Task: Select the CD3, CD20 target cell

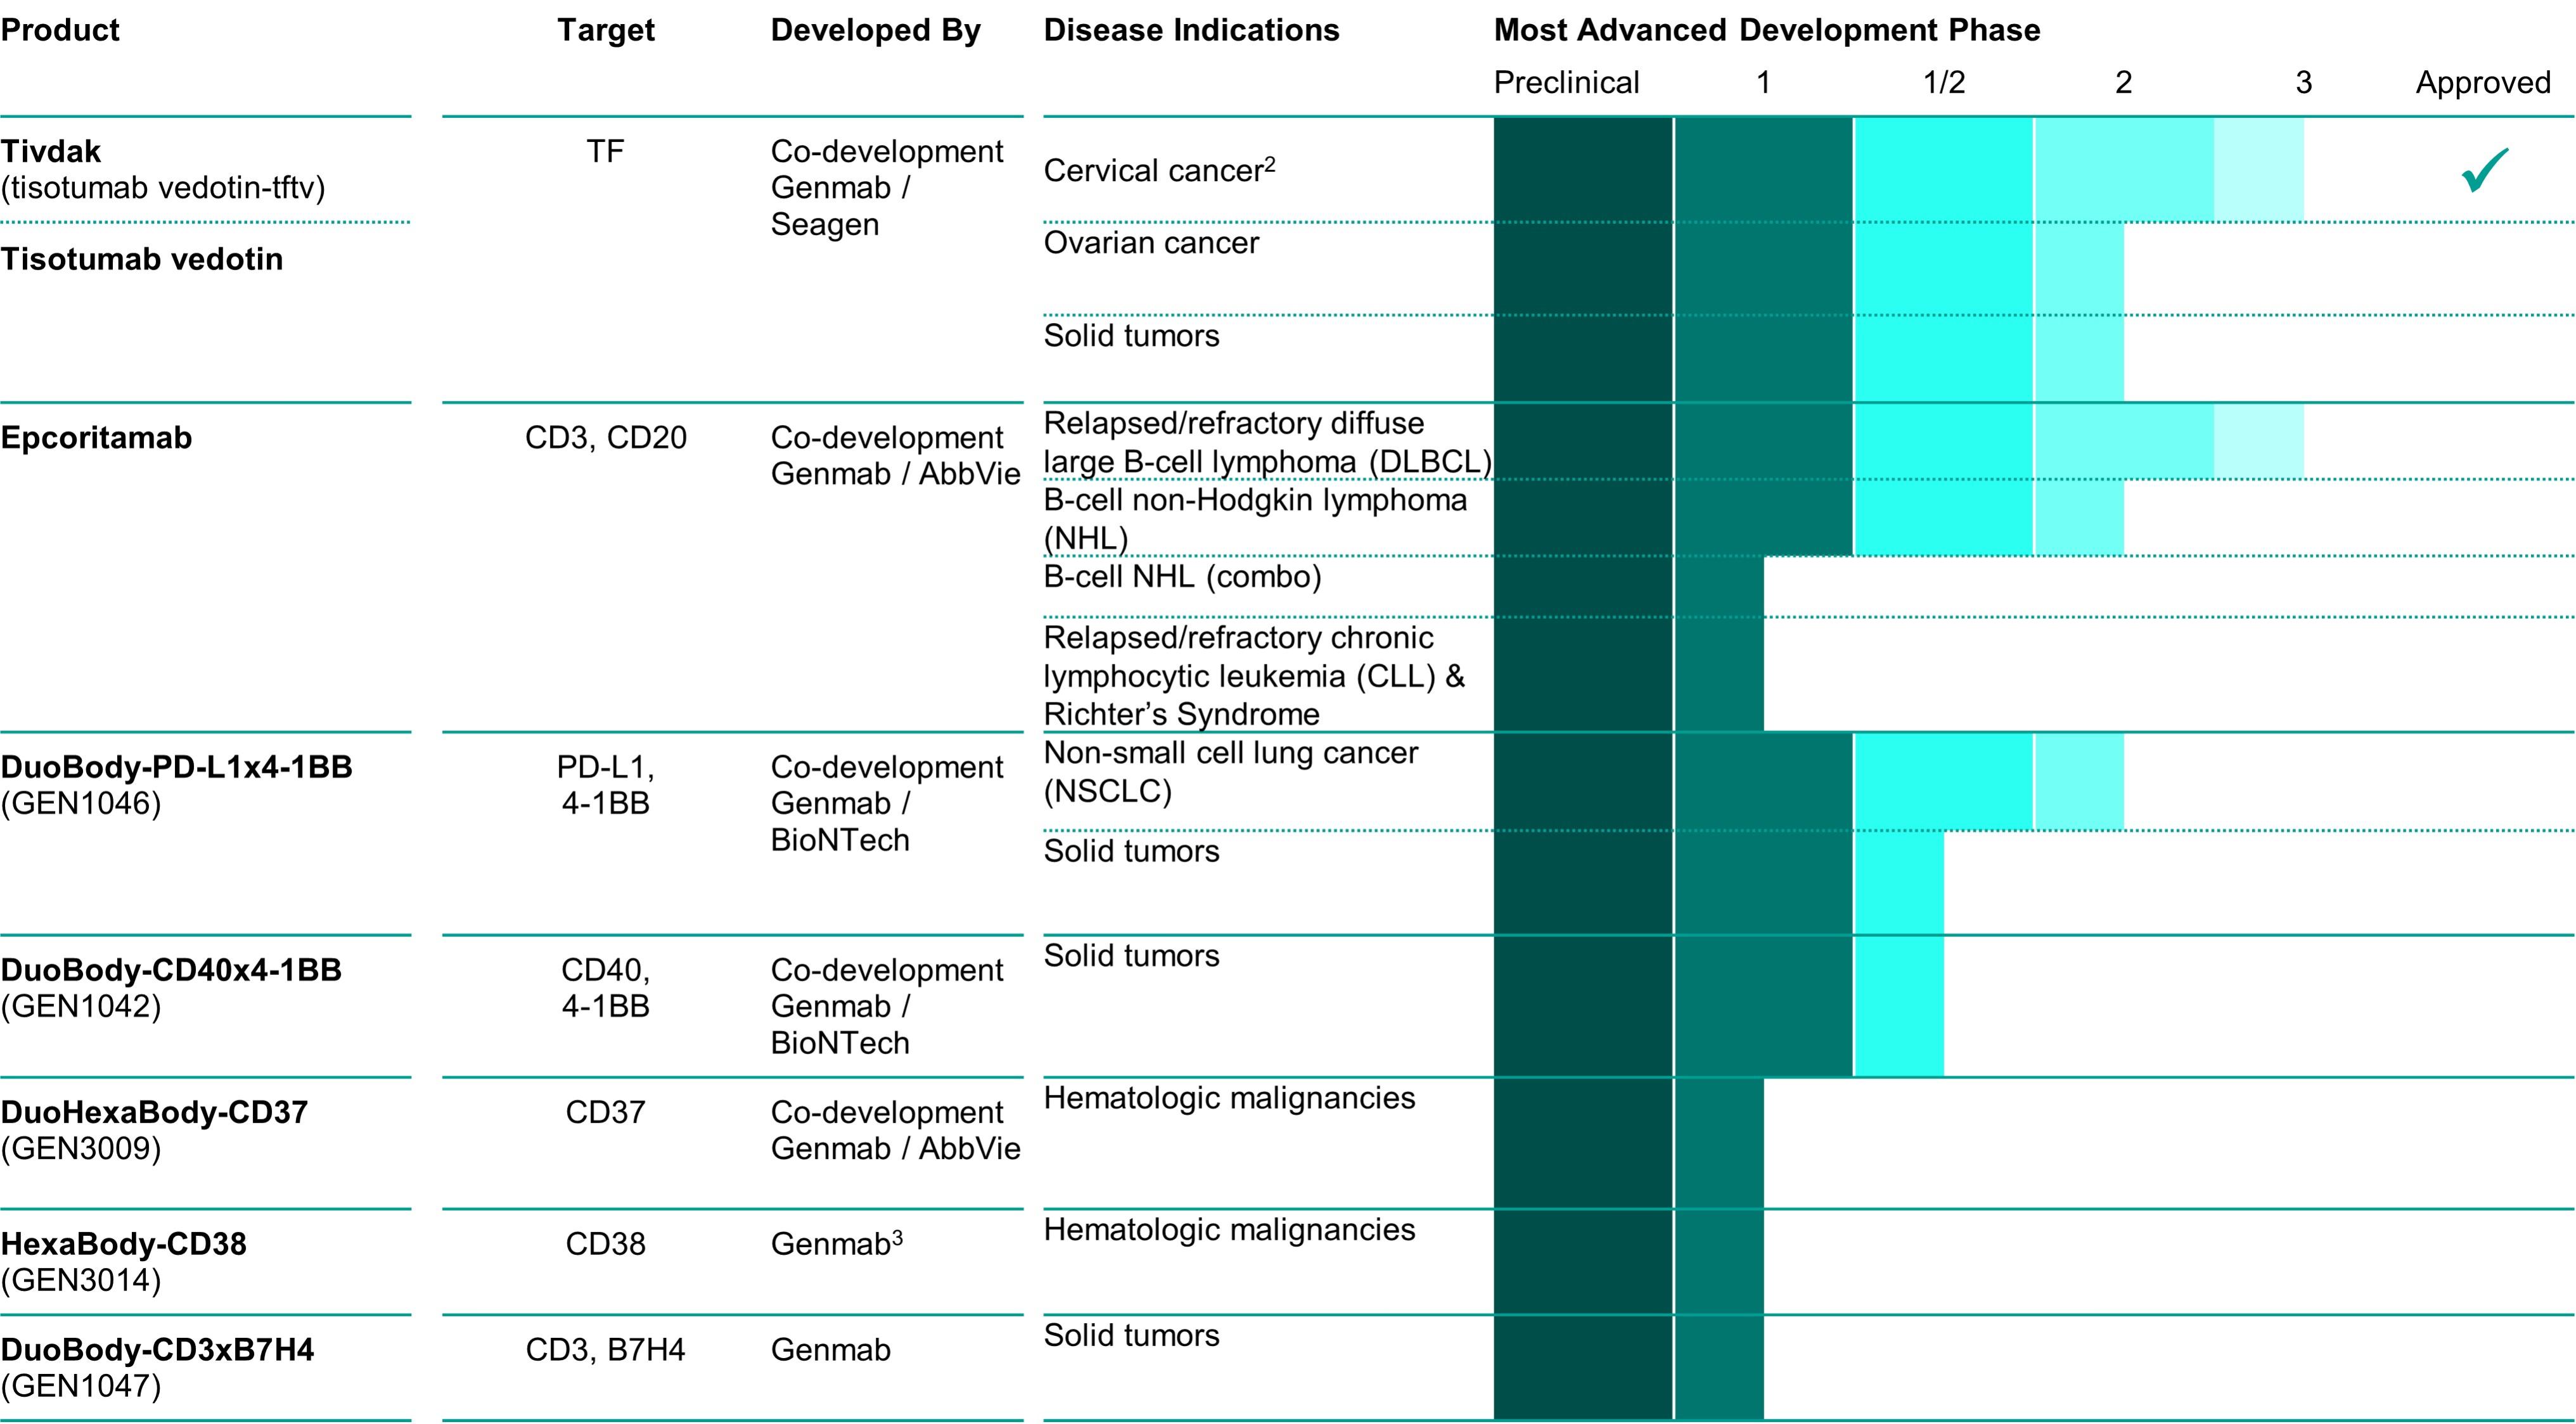Action: click(x=605, y=436)
